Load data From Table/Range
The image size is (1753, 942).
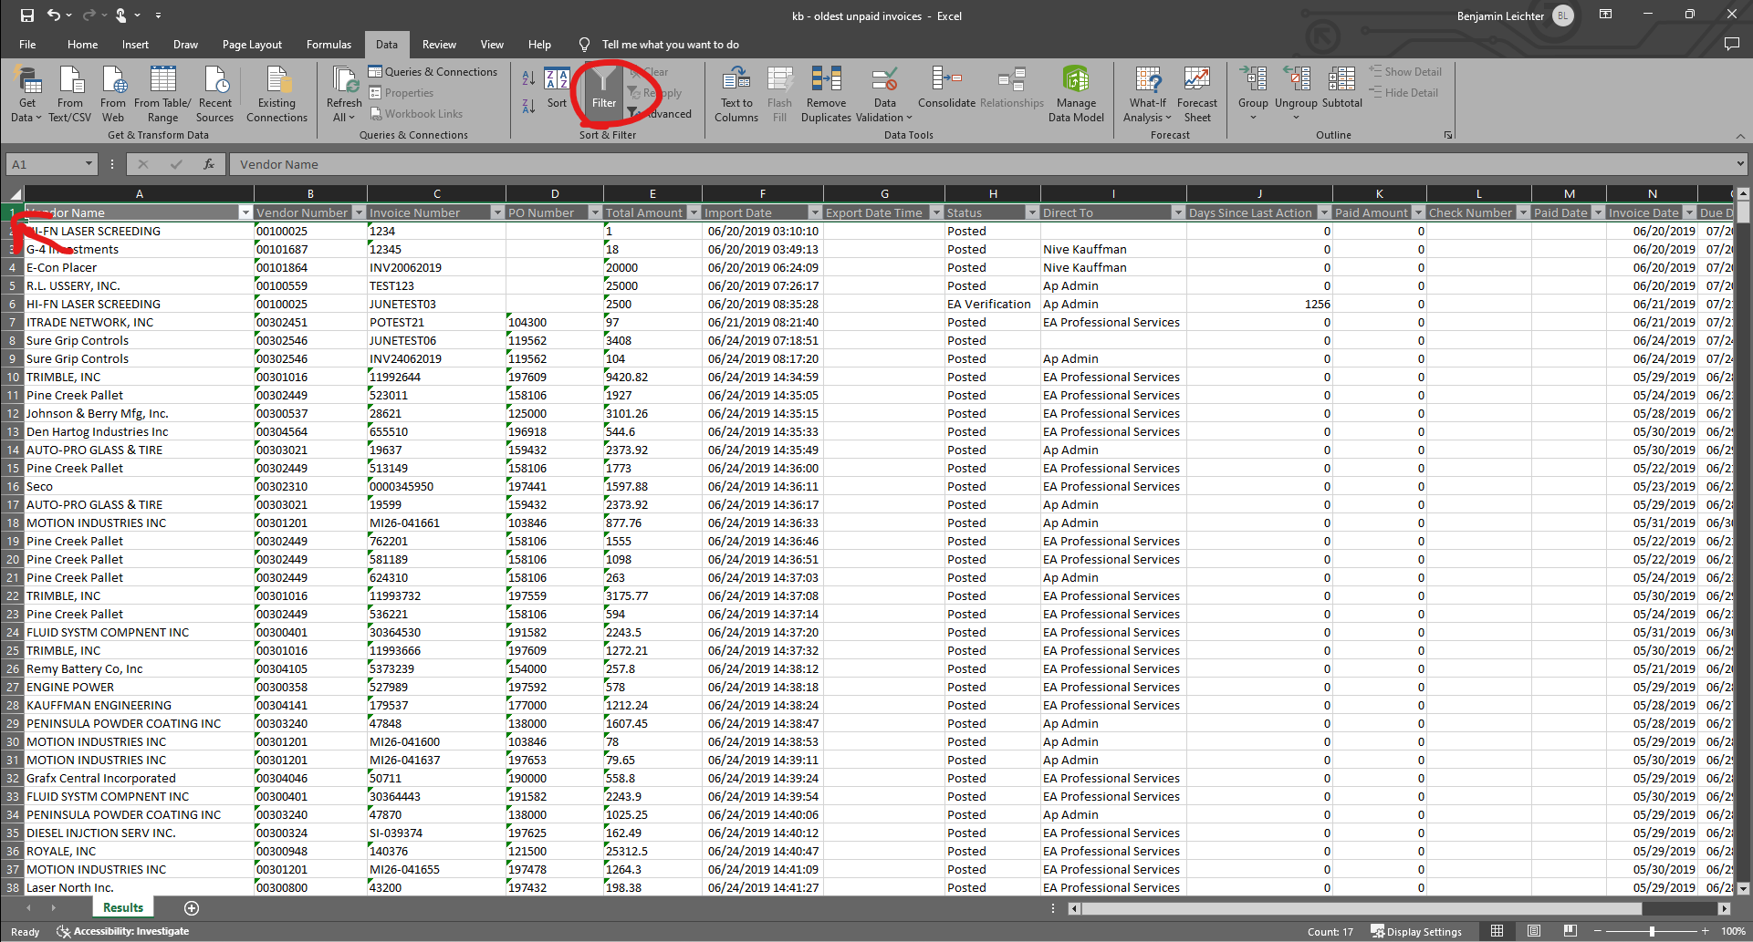coord(162,95)
